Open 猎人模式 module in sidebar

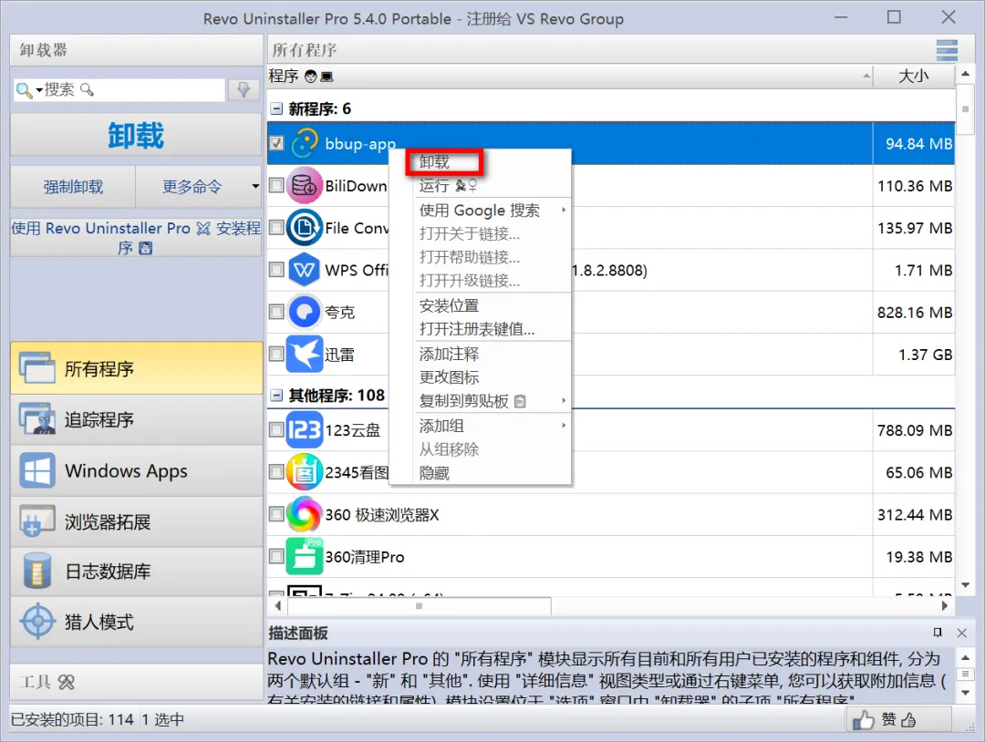tap(136, 622)
